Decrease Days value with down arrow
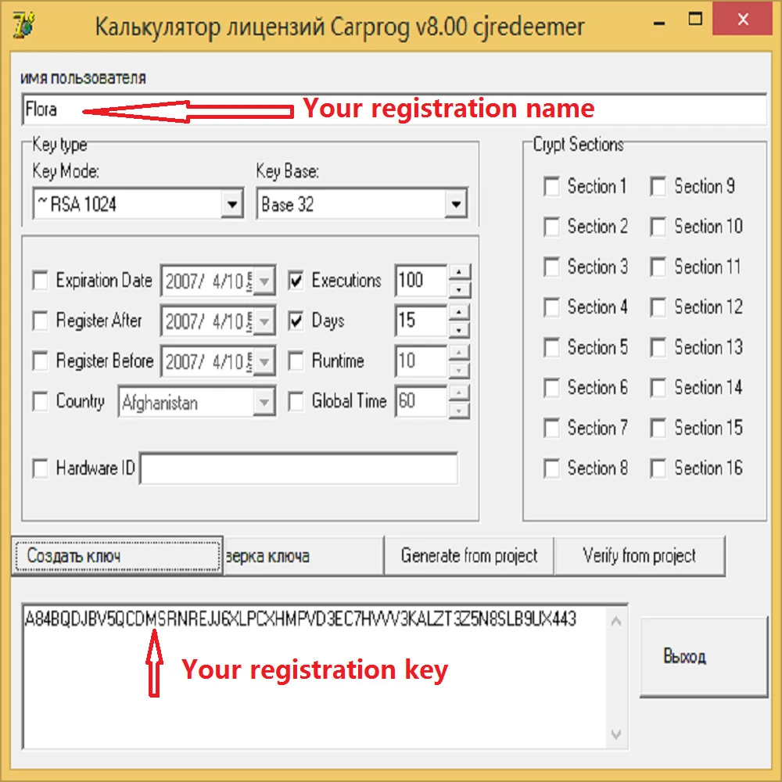The image size is (782, 782). 459,330
